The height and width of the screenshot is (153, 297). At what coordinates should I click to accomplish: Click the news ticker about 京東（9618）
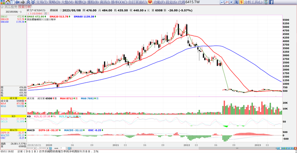point(58,151)
